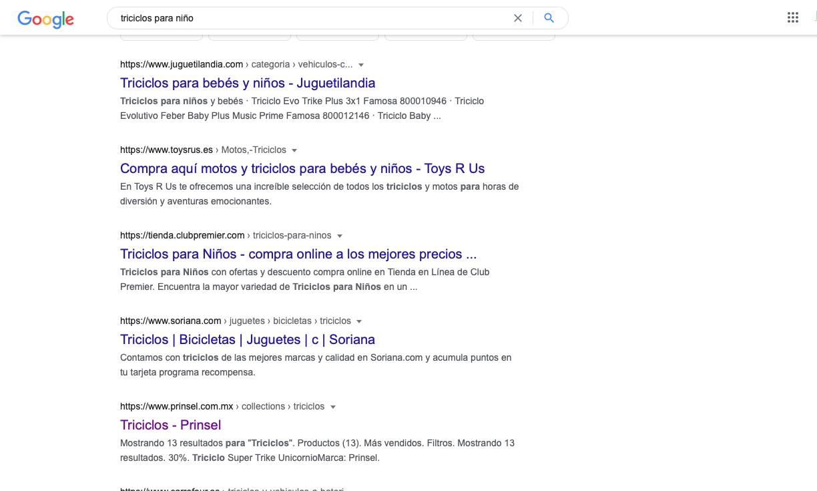Click the Google logo
Viewport: 817px width, 491px height.
pyautogui.click(x=45, y=19)
